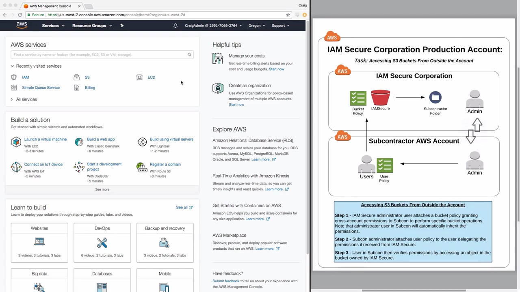520x292 pixels.
Task: Click the browser back arrow
Action: coord(5,15)
